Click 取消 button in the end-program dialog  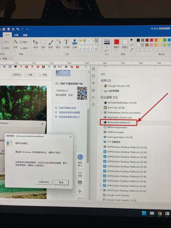point(61,182)
